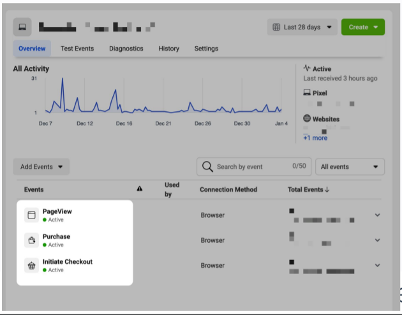
Task: Click the magnifying glass search icon
Action: click(x=207, y=167)
